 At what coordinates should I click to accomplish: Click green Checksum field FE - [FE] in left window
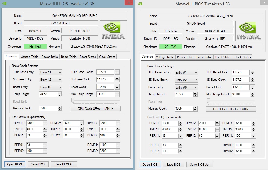click(35, 46)
